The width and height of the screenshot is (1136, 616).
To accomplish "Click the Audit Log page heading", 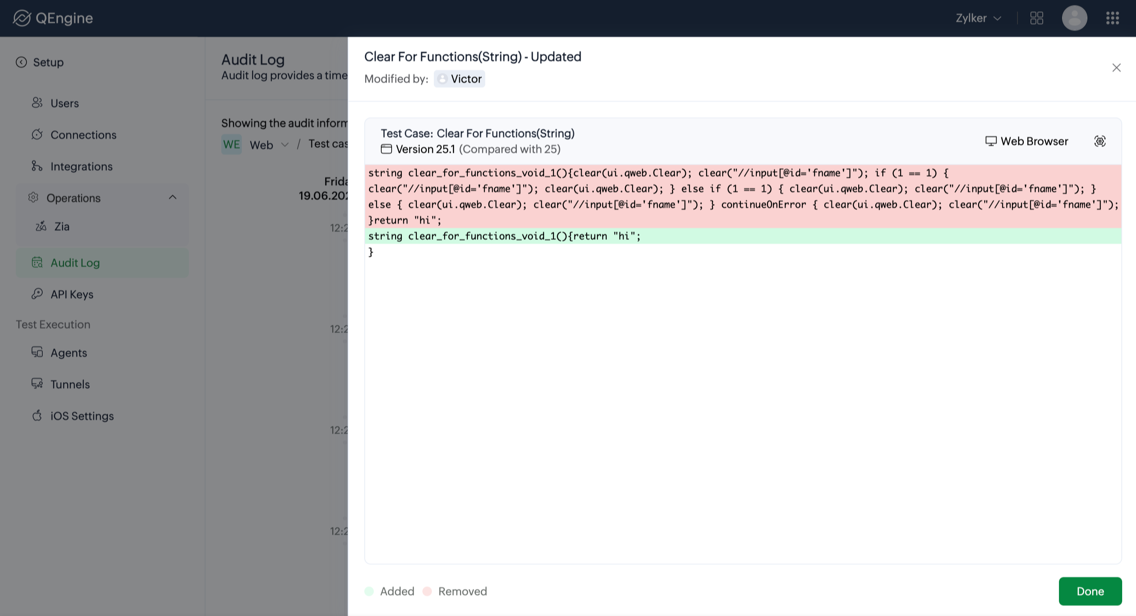I will (253, 60).
